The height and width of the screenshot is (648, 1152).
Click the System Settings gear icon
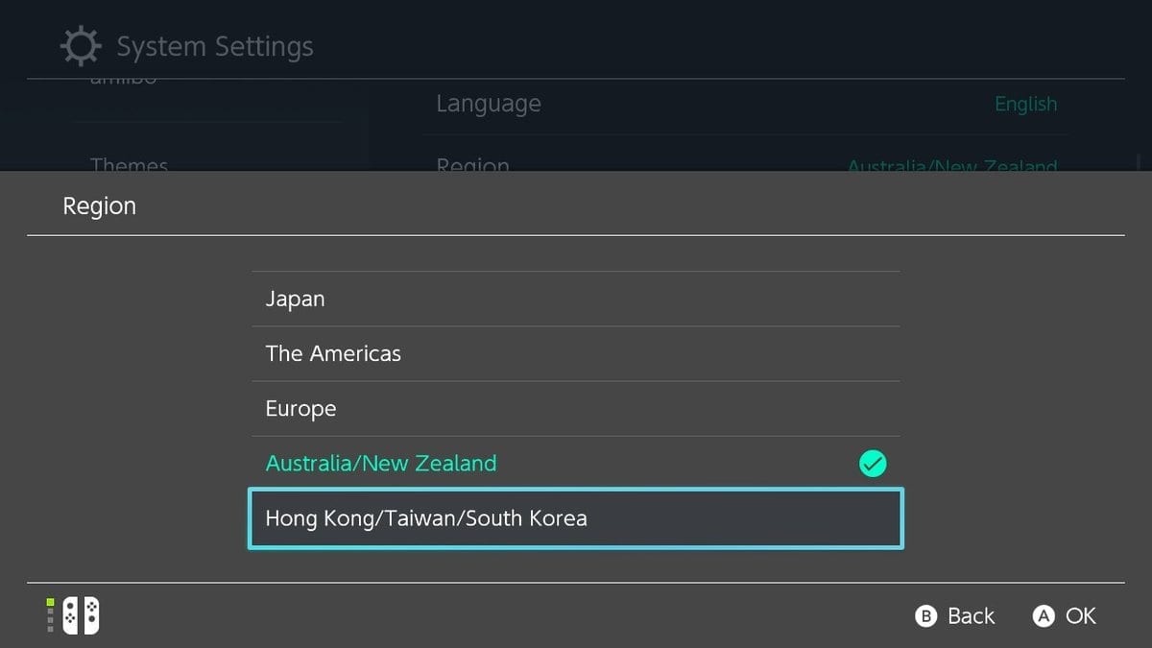[x=81, y=45]
